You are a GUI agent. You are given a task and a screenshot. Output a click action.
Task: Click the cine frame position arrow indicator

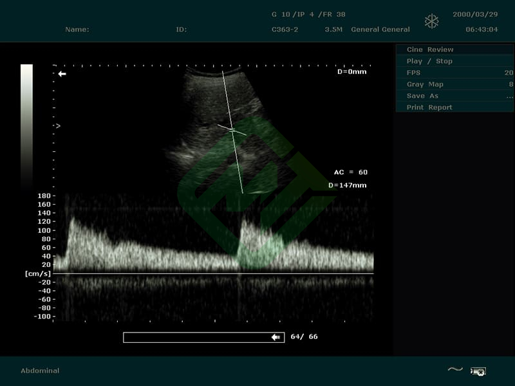(x=276, y=337)
